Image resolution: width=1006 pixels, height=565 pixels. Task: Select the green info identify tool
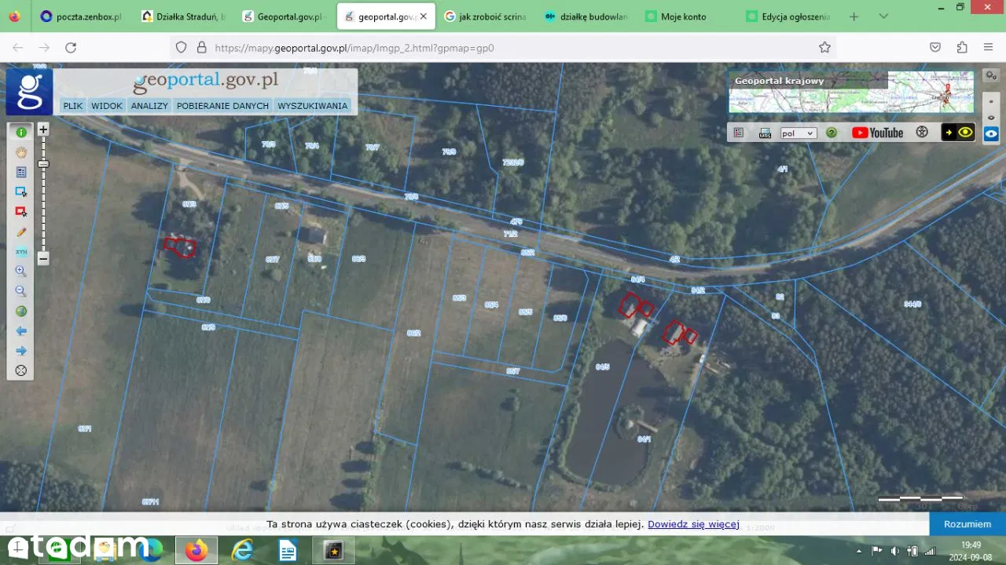pyautogui.click(x=21, y=133)
